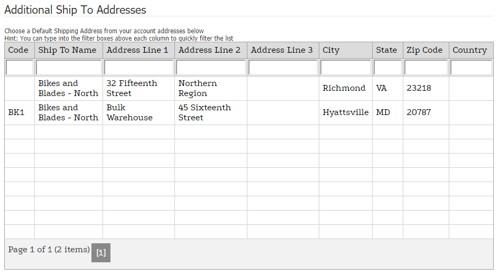Sort by City column header

click(x=331, y=50)
